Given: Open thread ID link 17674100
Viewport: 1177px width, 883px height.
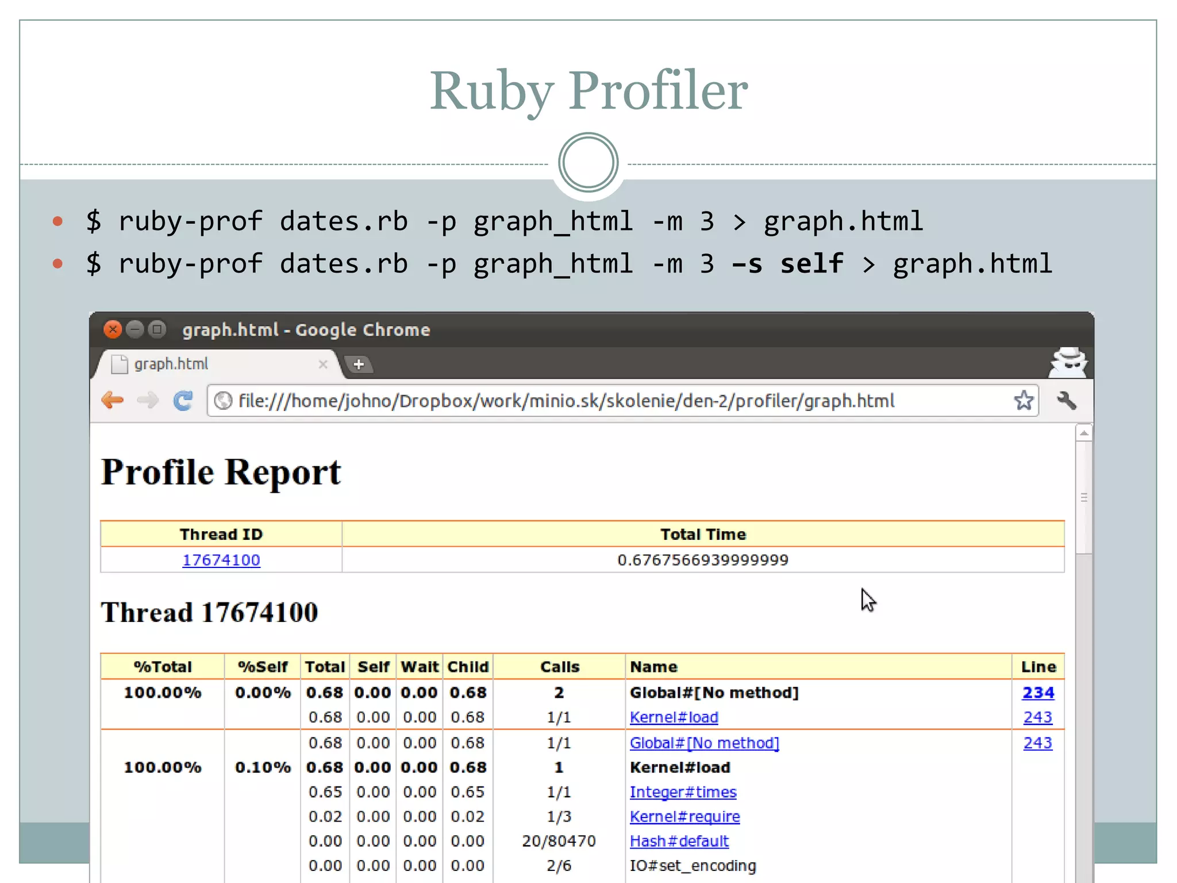Looking at the screenshot, I should click(221, 560).
